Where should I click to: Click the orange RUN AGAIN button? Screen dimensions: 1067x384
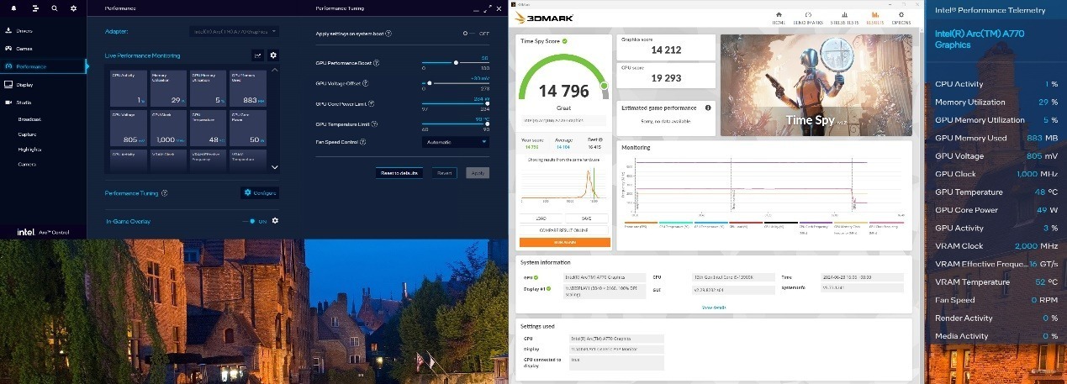565,242
